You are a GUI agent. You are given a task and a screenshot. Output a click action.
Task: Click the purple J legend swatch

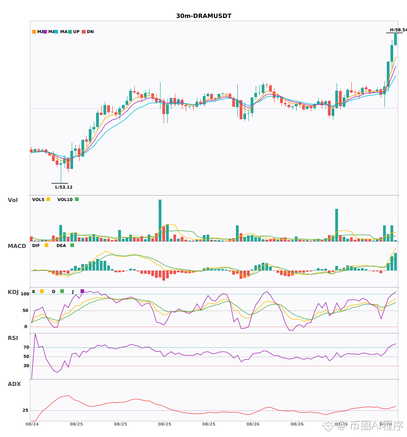[x=82, y=291]
